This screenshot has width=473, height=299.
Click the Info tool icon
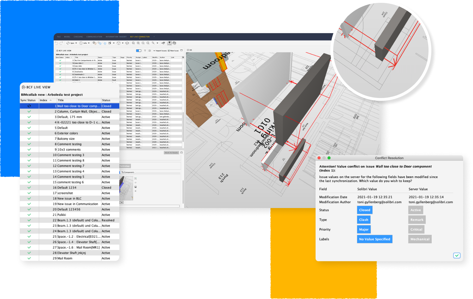point(81,43)
